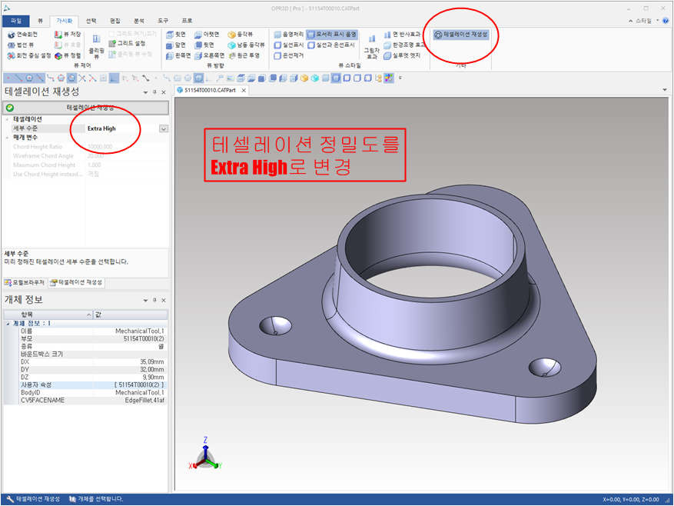
Task: Toggle 모서리 표시 음영 view style
Action: [331, 35]
